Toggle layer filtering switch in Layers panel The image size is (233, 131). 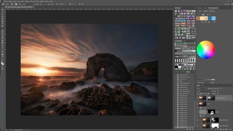221,88
